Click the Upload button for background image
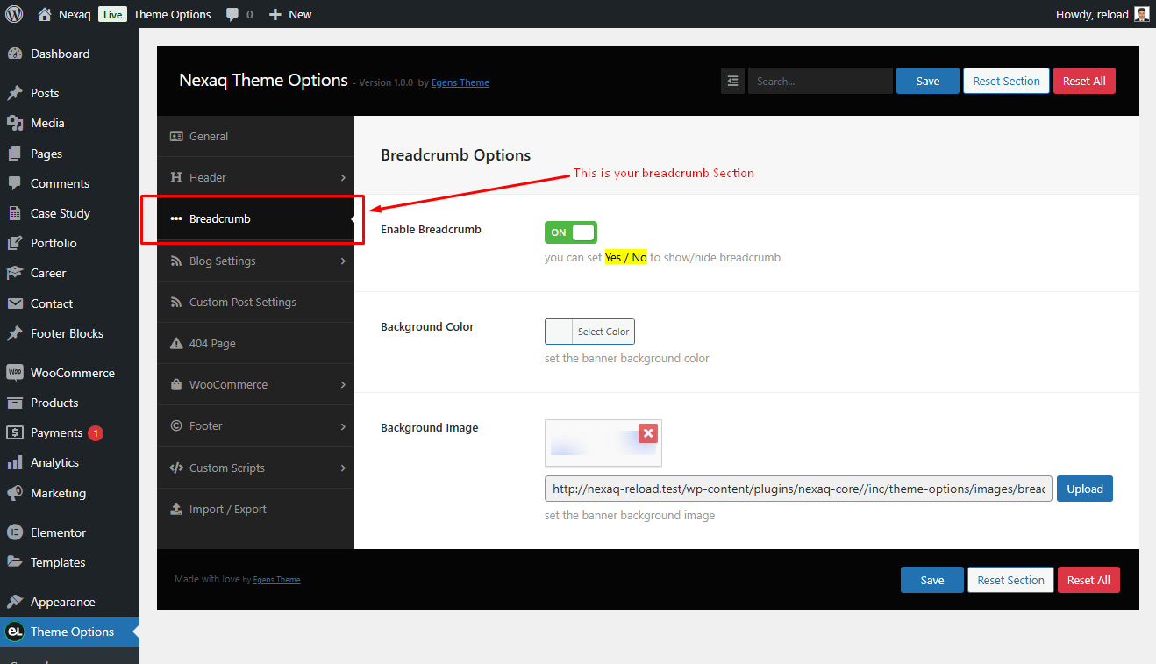 click(1084, 489)
